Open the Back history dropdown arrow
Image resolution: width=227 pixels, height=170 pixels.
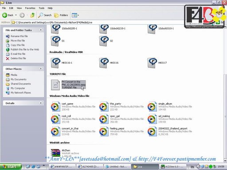point(16,15)
